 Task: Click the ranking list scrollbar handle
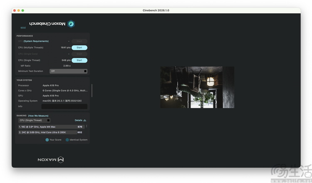87,127
